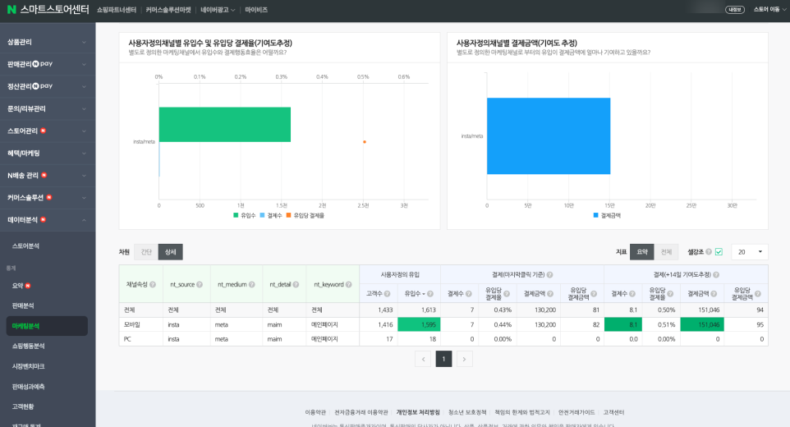This screenshot has width=790, height=427.
Task: Help icon for 결제수 under +14일 기여도추정
Action: [x=632, y=294]
